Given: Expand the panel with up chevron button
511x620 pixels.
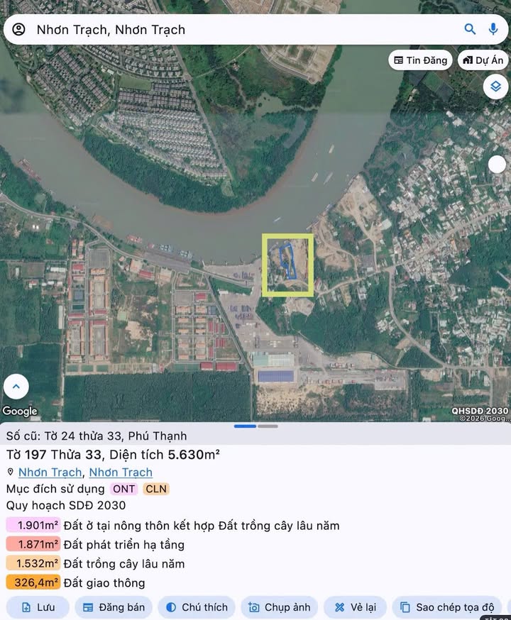Looking at the screenshot, I should [x=16, y=387].
